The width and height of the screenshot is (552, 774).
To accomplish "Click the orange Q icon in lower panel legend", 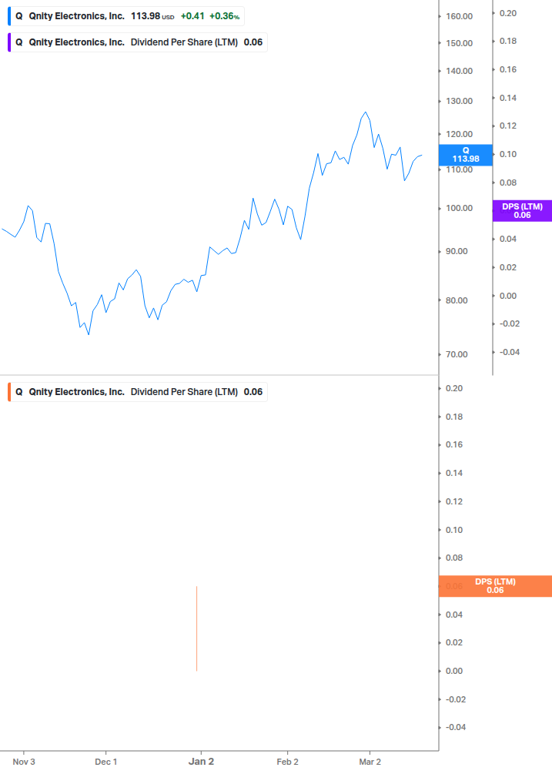I will tap(18, 392).
